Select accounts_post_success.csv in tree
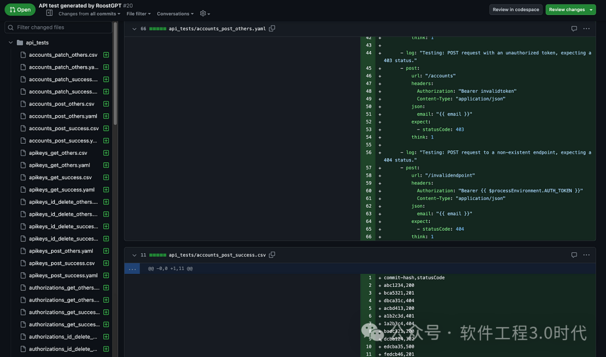Image resolution: width=606 pixels, height=357 pixels. tap(64, 129)
